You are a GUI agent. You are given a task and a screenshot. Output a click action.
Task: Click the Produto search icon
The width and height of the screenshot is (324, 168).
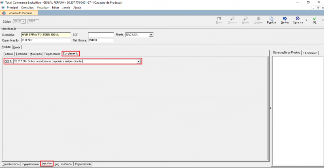[x=232, y=20]
